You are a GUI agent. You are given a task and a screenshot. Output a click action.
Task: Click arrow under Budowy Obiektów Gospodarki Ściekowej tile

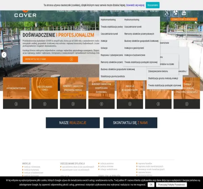pos(101,104)
